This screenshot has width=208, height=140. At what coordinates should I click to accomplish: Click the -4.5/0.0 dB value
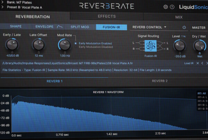click(12, 56)
